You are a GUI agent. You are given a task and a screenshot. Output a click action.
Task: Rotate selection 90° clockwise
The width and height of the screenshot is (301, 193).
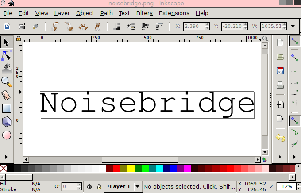[69, 27]
